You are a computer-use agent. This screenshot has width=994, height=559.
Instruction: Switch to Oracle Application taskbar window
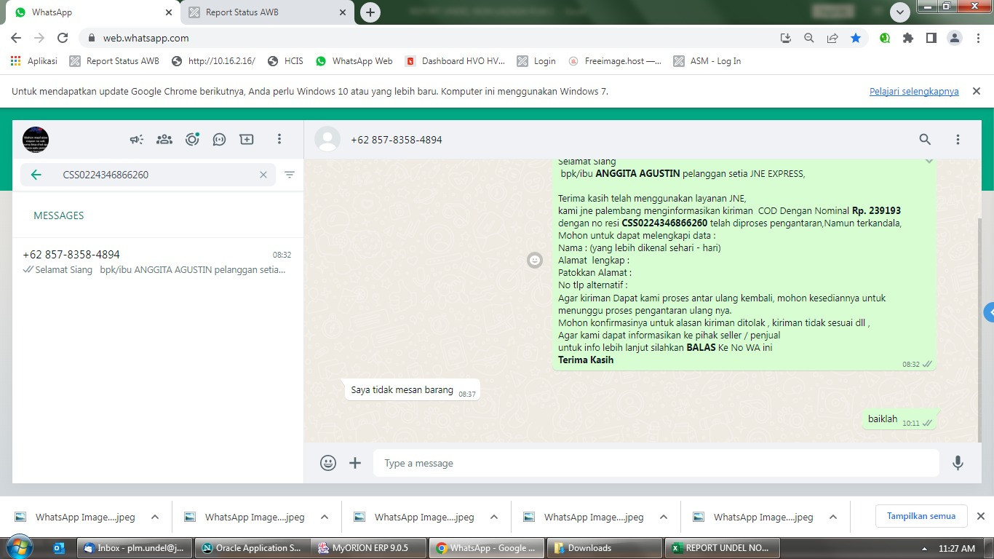[x=252, y=548]
